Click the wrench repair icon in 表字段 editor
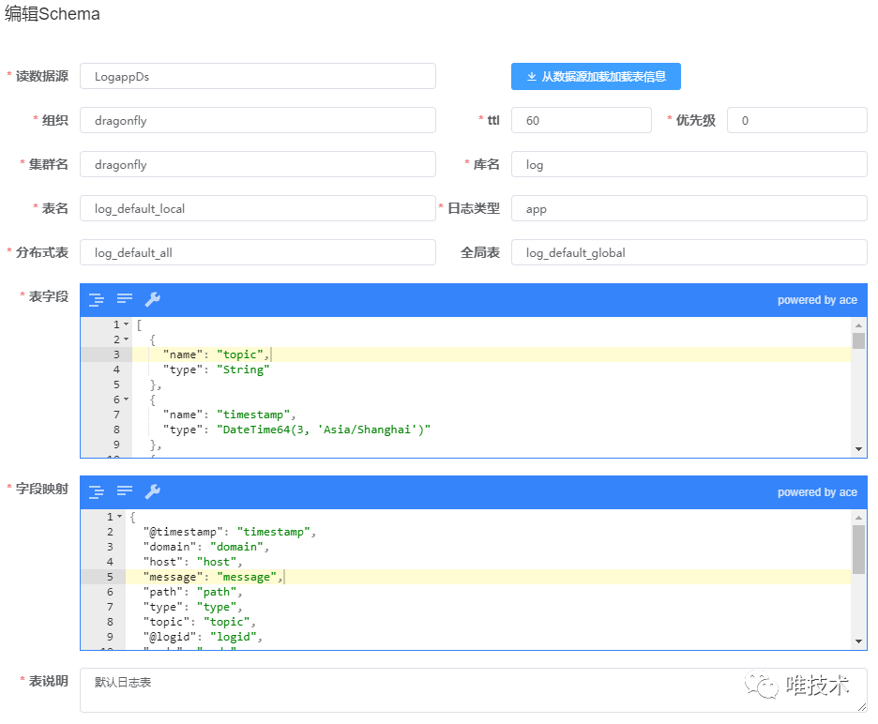The height and width of the screenshot is (724, 878). point(152,299)
